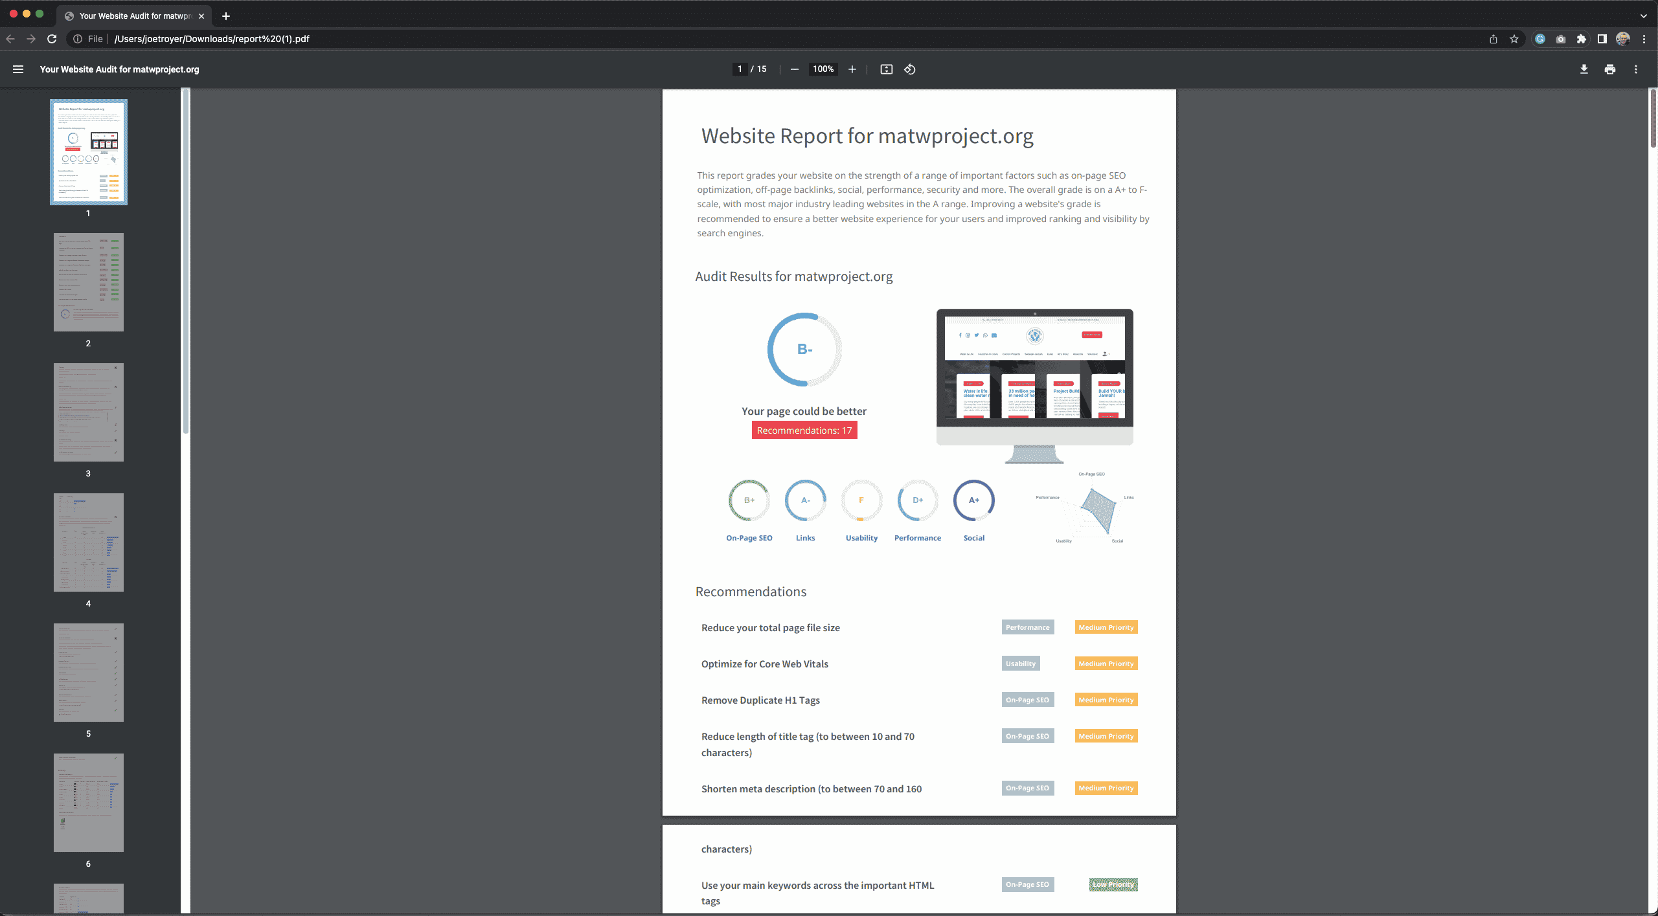Image resolution: width=1658 pixels, height=916 pixels.
Task: Click the Performance D+ grade circle
Action: coord(918,500)
